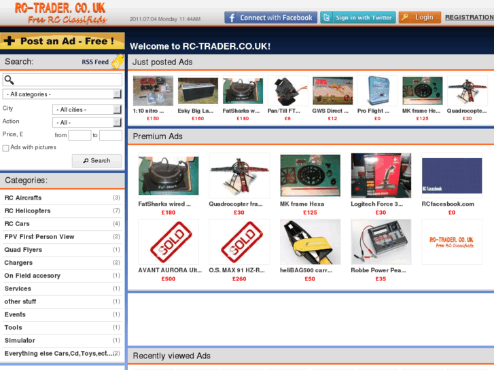Click the key icon beside Login

[405, 18]
